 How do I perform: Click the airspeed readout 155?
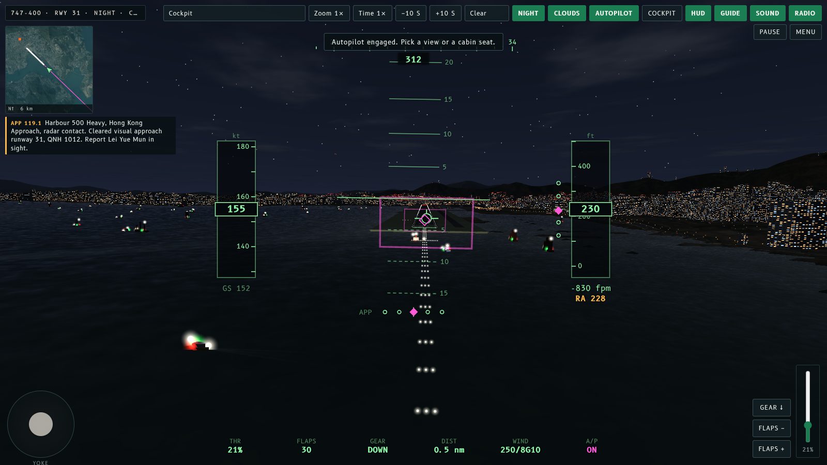coord(236,209)
